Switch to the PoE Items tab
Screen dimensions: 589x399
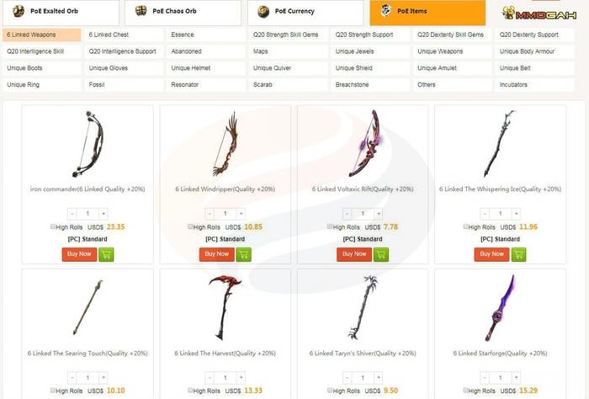(427, 13)
